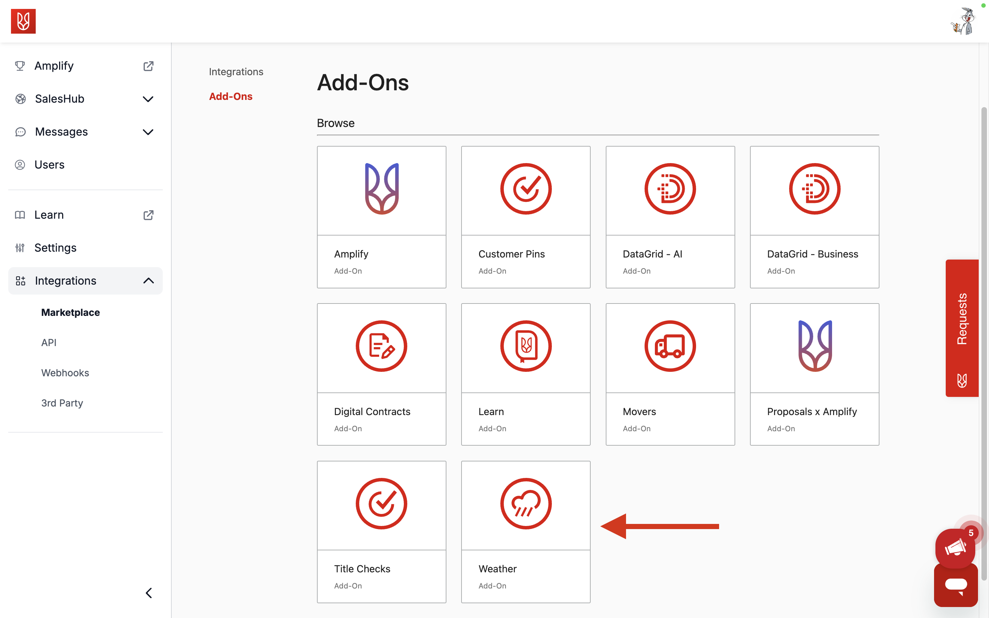989x618 pixels.
Task: Click the Settings sliders icon
Action: click(x=20, y=248)
